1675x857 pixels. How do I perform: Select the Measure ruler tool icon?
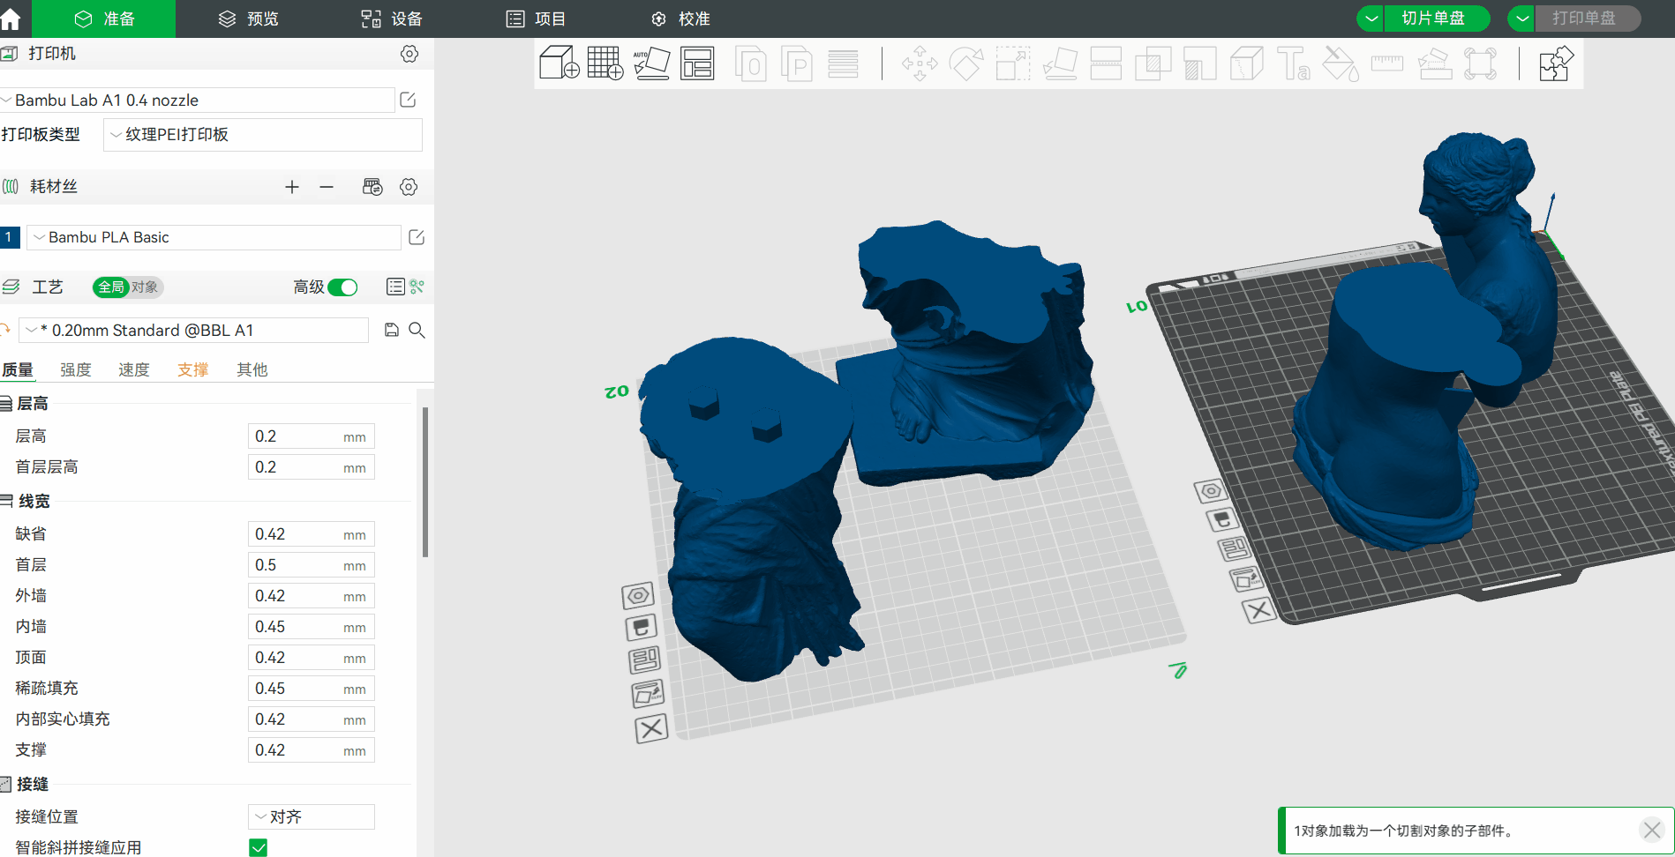pyautogui.click(x=1386, y=63)
